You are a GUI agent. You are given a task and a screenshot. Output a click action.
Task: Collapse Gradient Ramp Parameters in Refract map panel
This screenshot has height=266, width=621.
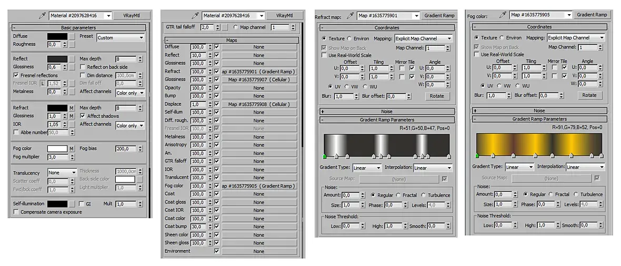(x=386, y=120)
